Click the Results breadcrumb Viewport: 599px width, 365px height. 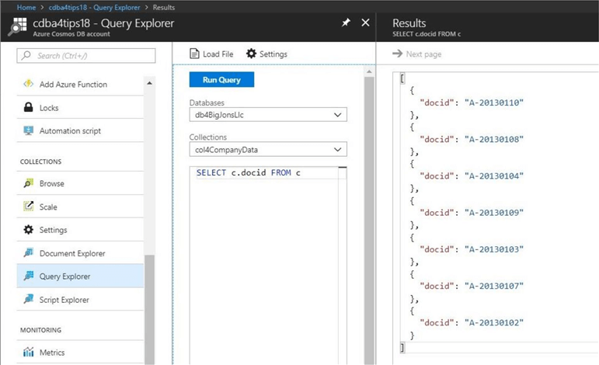(163, 7)
